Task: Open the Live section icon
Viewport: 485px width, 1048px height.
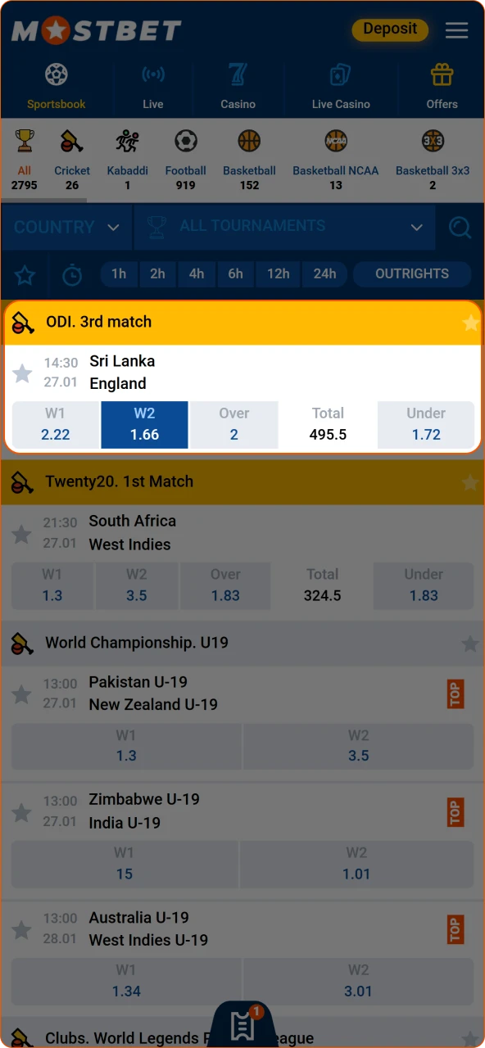Action: [x=152, y=75]
